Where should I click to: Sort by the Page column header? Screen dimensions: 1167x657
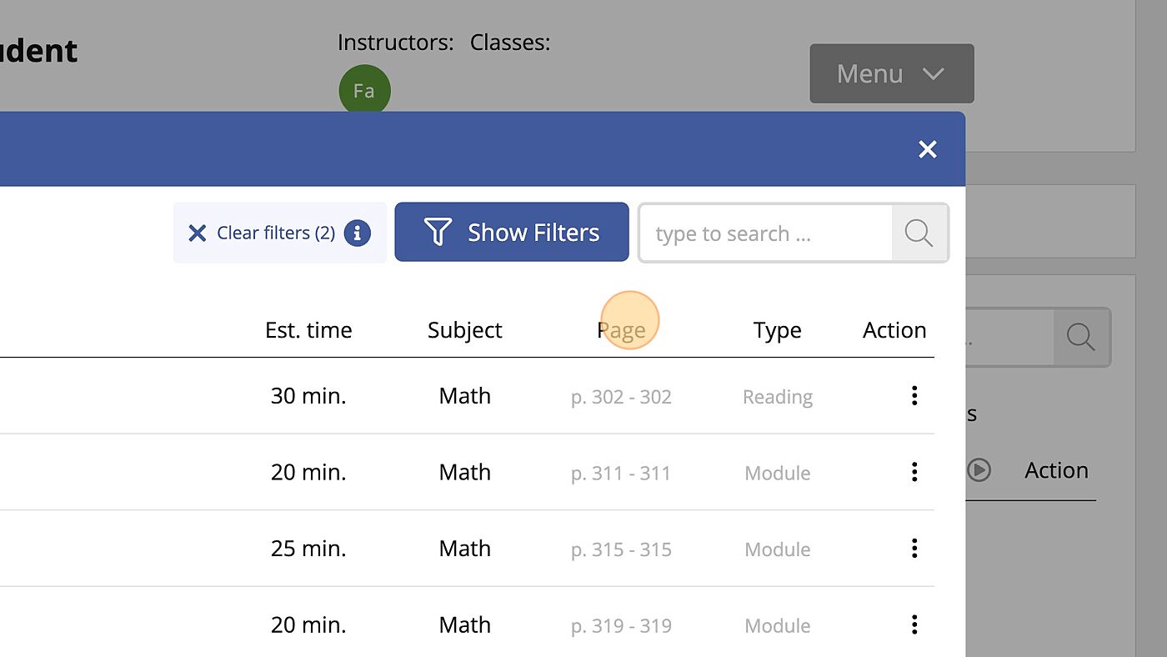click(621, 330)
